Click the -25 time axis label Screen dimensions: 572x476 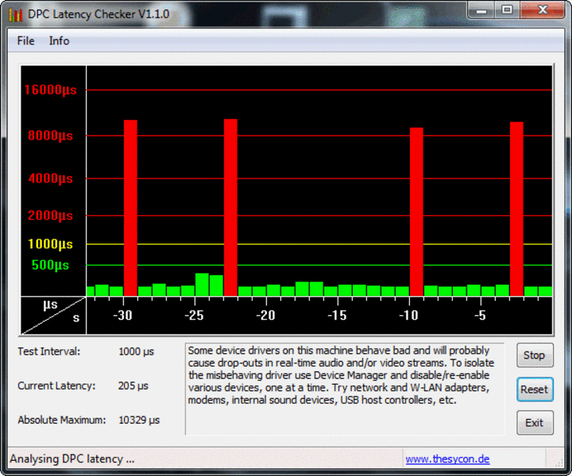[194, 315]
